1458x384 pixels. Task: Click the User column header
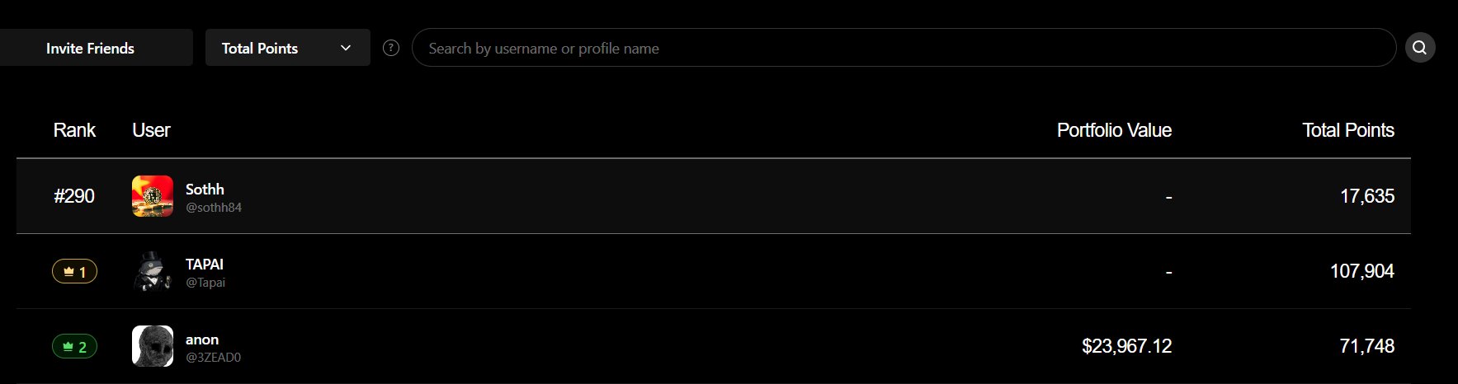[151, 130]
